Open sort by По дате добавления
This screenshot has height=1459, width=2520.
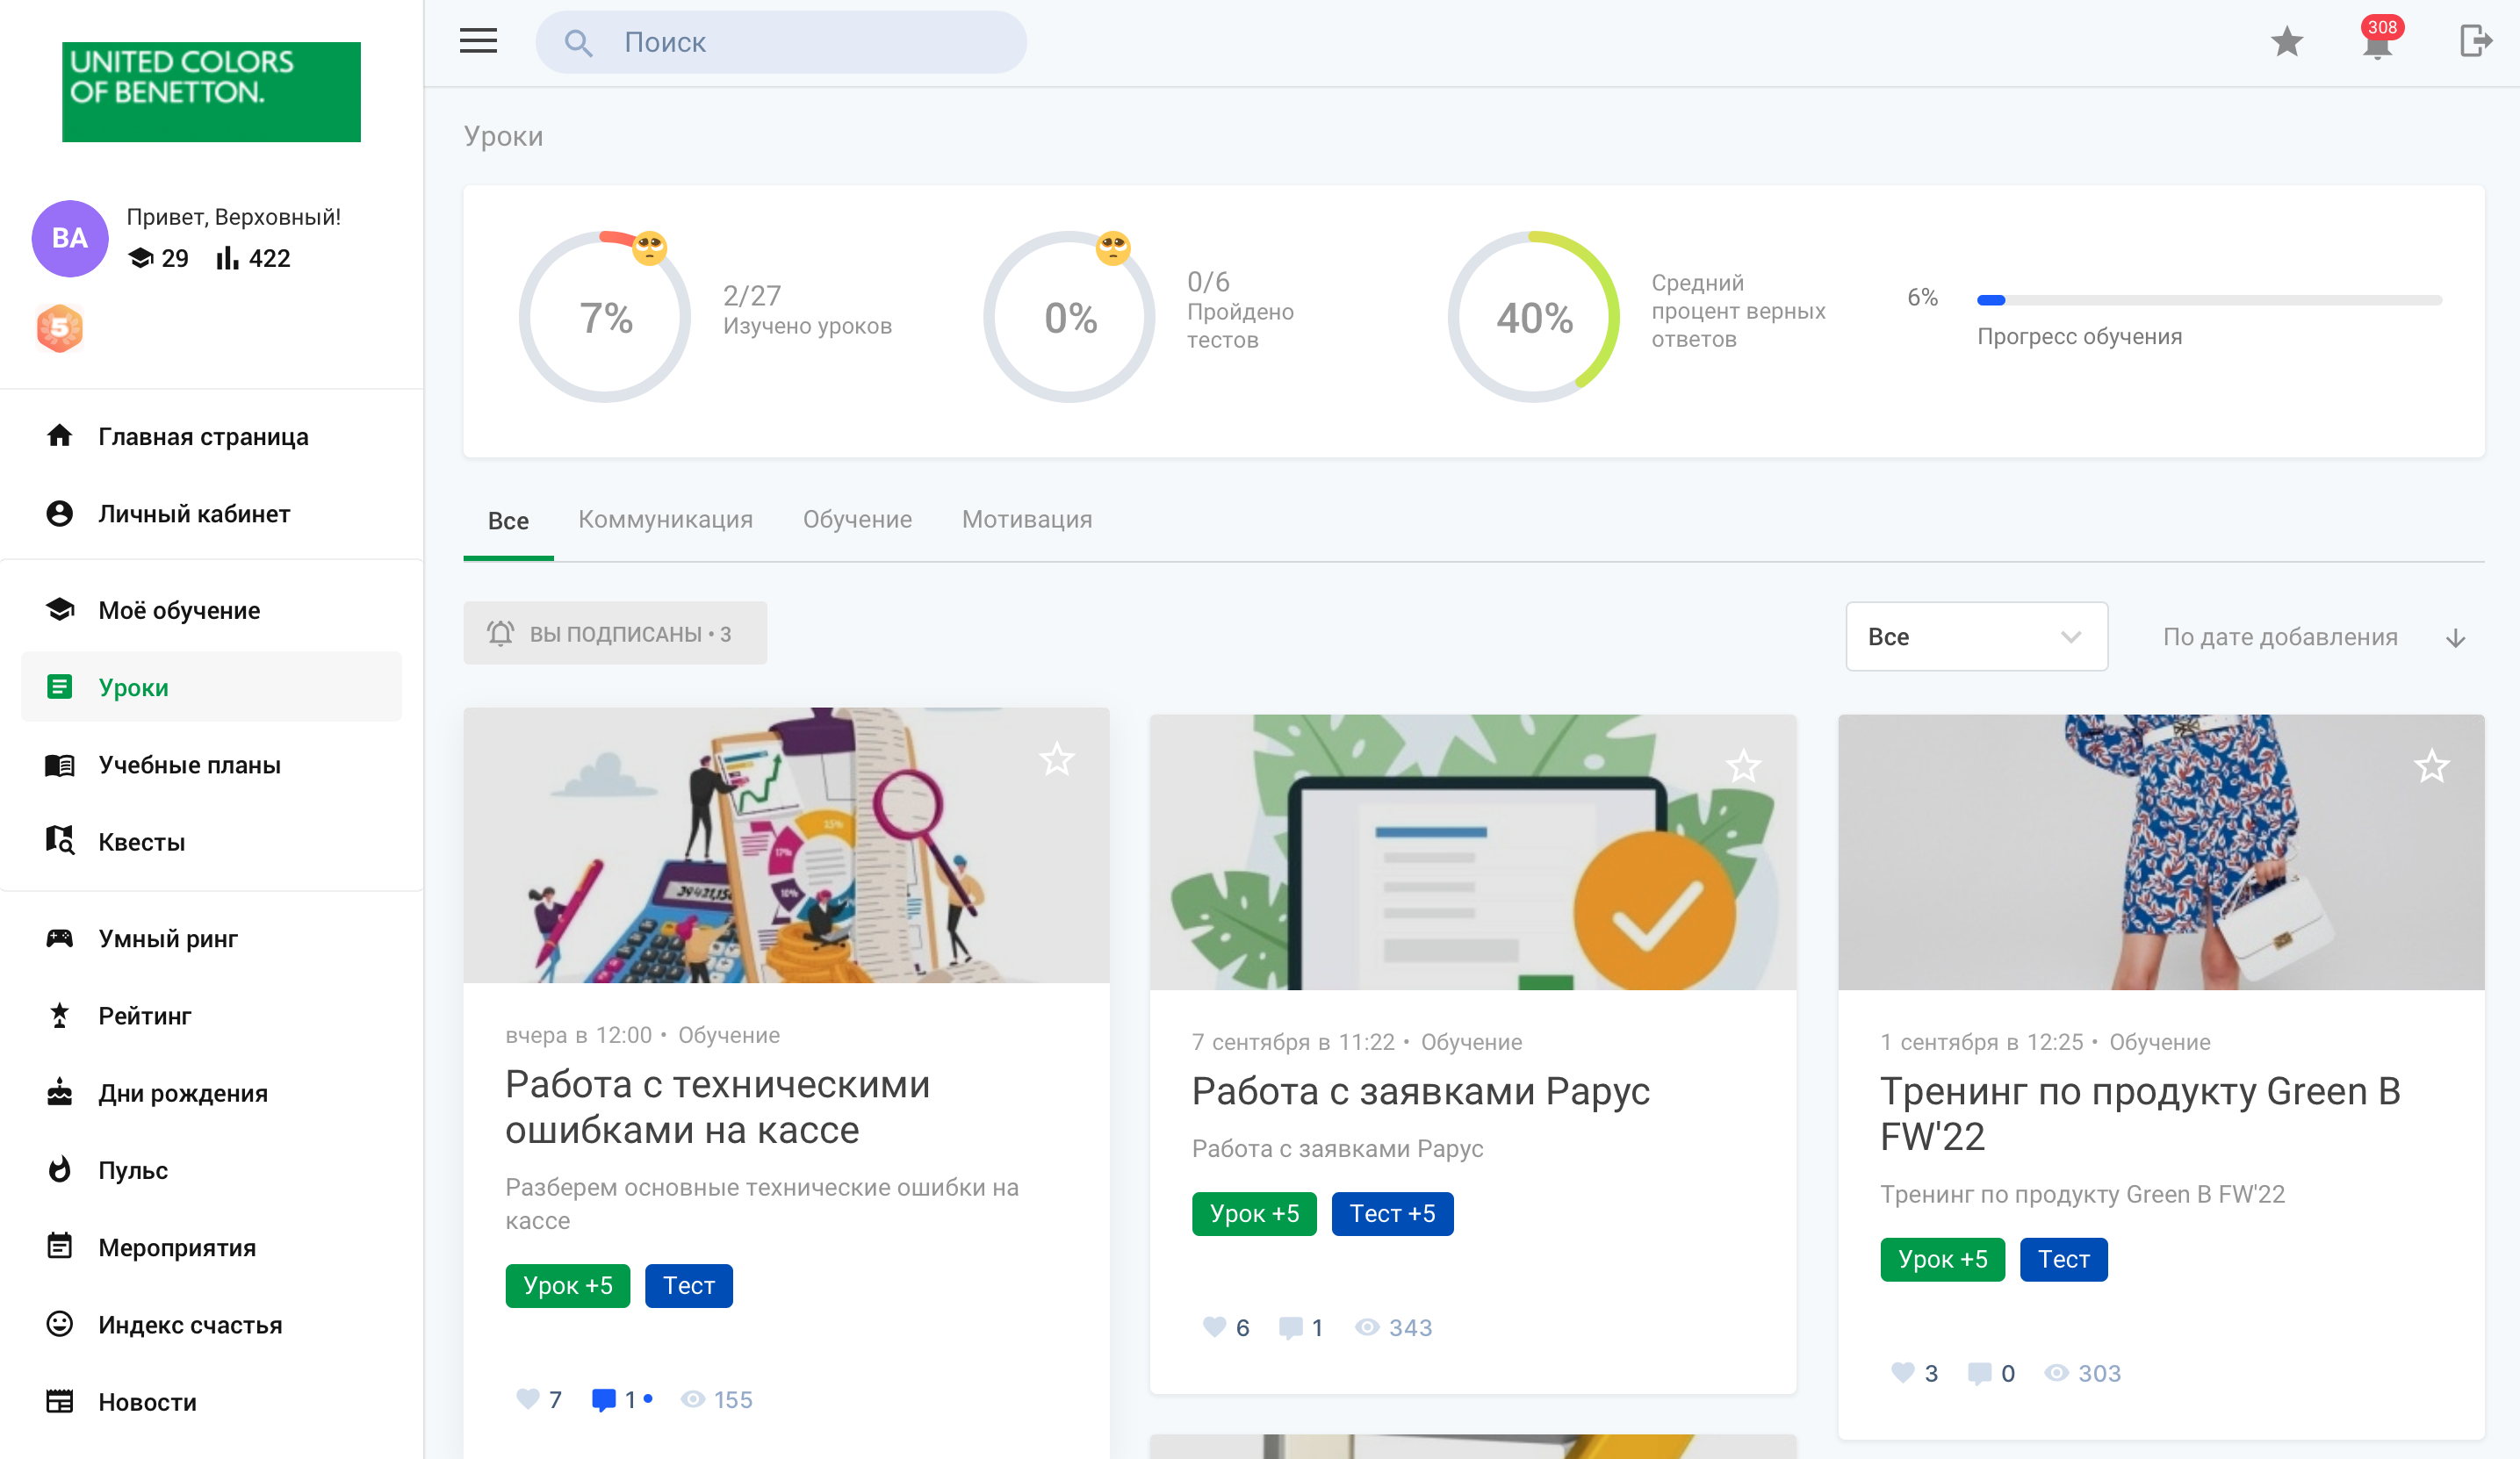(x=2280, y=637)
